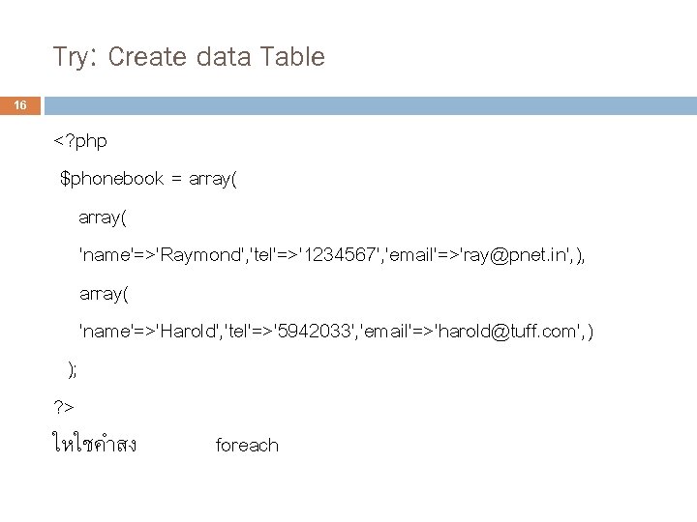Click the text 'Raymond' in the first record
The height and width of the screenshot is (522, 697).
tap(200, 255)
